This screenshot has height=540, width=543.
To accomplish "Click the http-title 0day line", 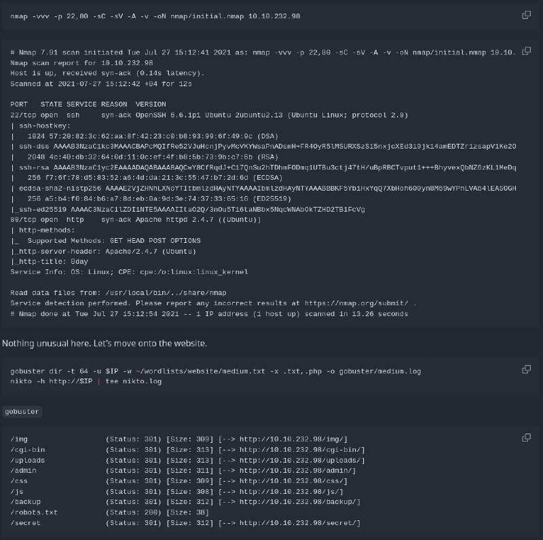I will (x=49, y=262).
